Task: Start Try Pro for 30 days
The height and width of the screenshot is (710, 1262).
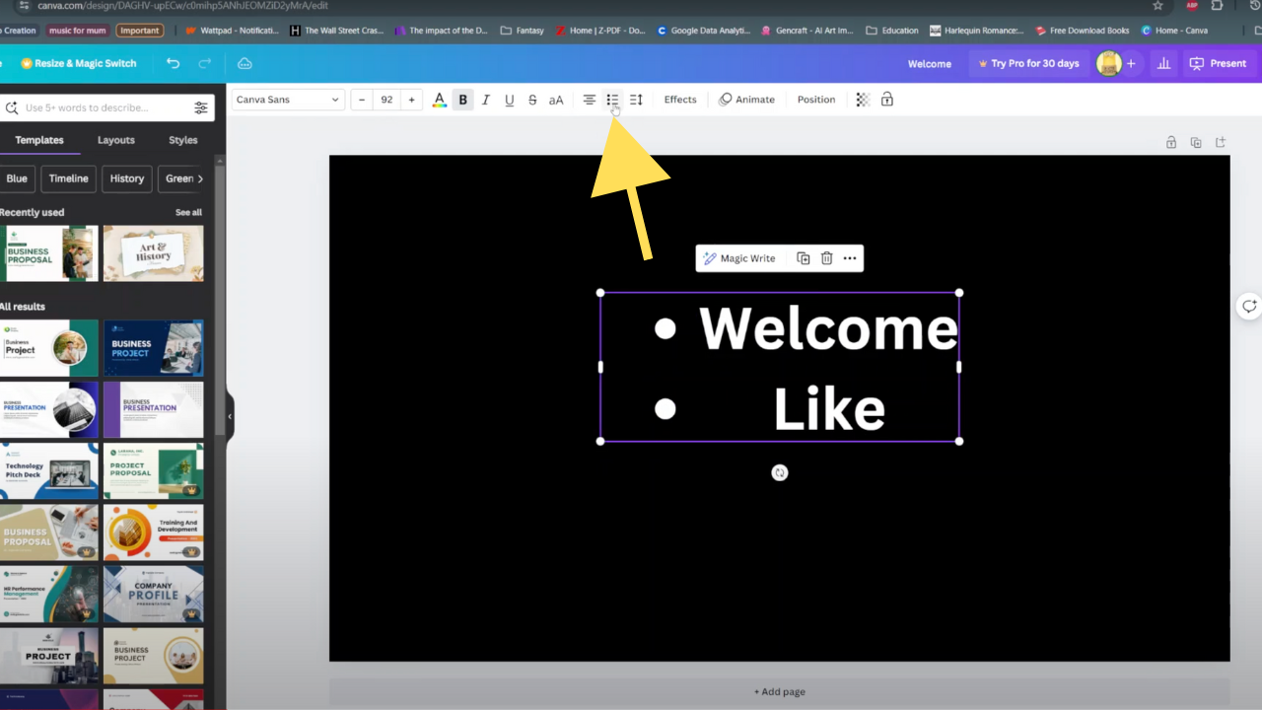Action: tap(1028, 63)
